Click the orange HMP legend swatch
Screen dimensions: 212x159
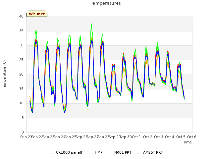tap(90, 153)
